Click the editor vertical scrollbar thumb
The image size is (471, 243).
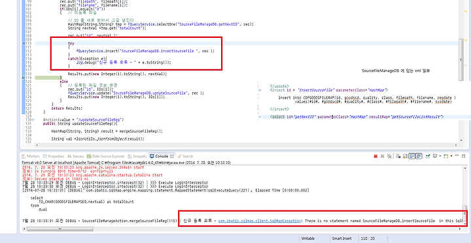[x=461, y=59]
